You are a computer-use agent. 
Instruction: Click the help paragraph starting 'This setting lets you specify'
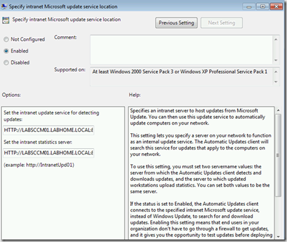201,145
